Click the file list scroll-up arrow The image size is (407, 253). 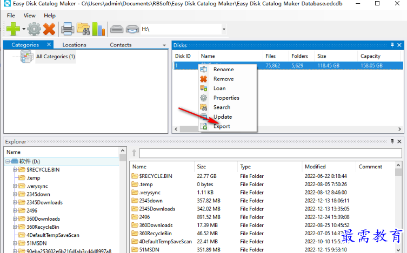pos(398,165)
